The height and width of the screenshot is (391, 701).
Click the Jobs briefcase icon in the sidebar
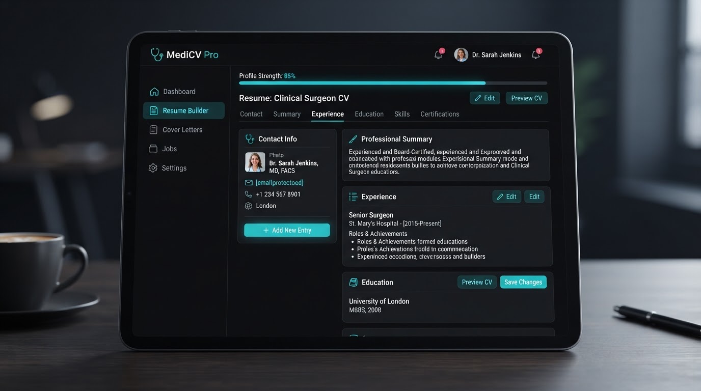(153, 149)
